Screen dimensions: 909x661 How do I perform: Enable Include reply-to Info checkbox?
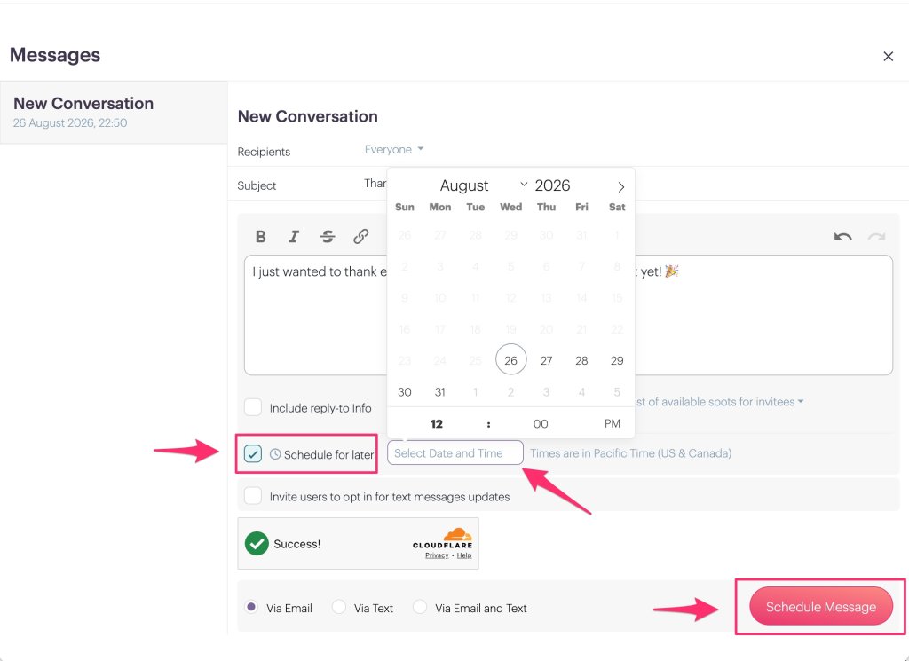(x=253, y=407)
